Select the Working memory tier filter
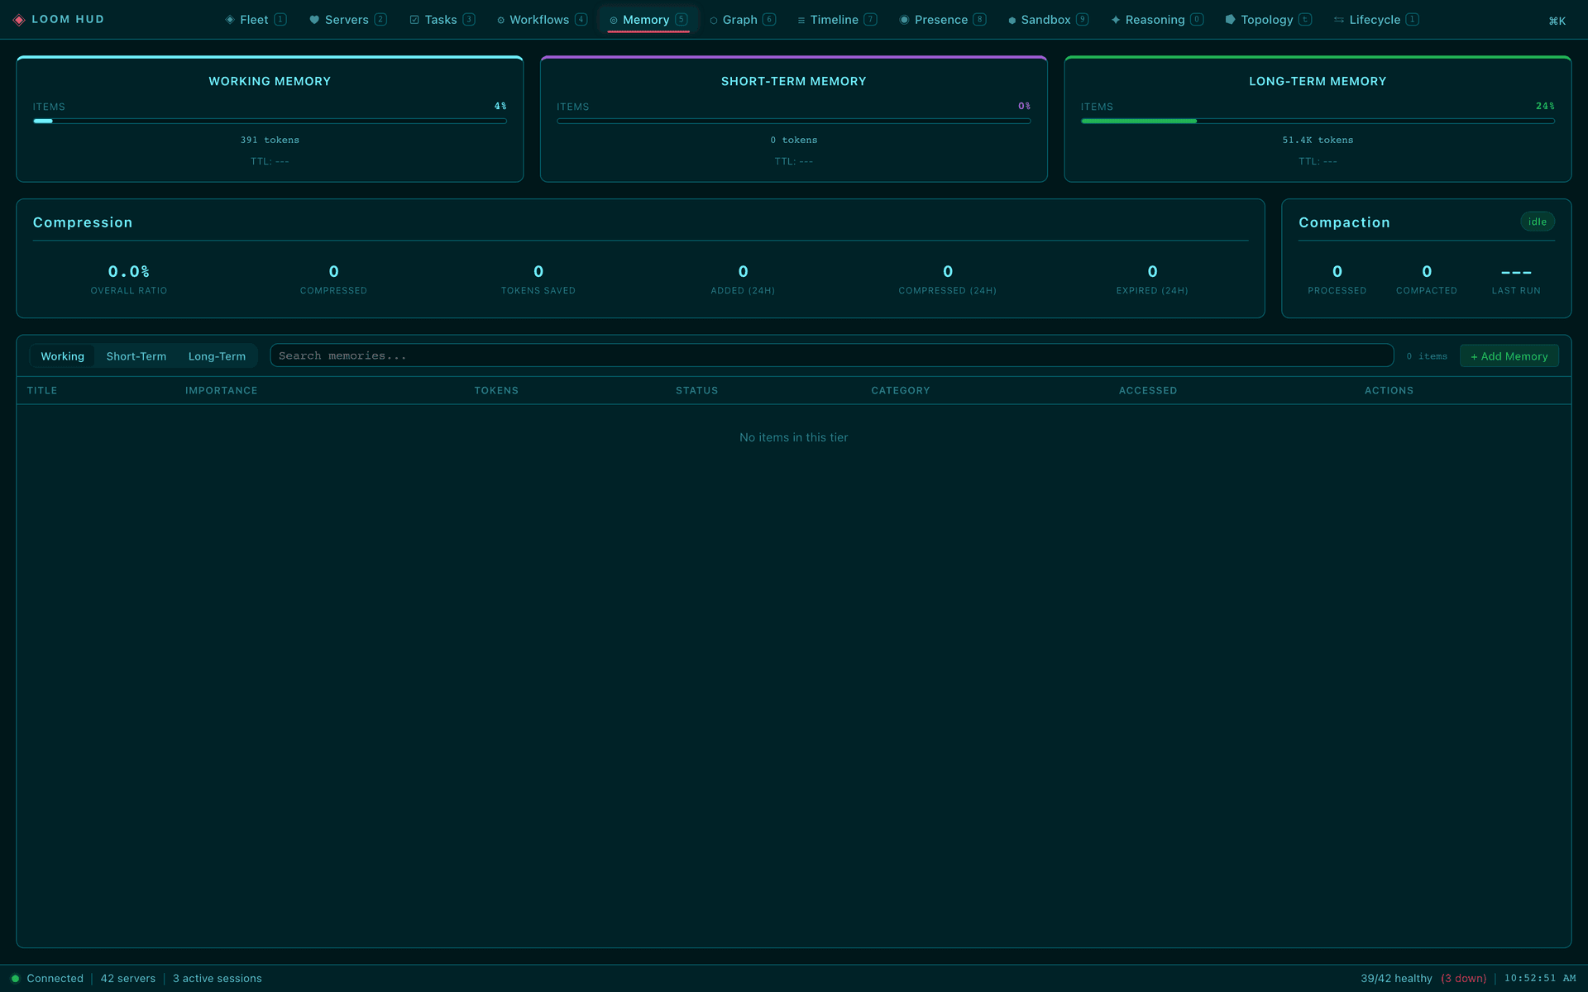This screenshot has height=992, width=1588. click(x=62, y=355)
